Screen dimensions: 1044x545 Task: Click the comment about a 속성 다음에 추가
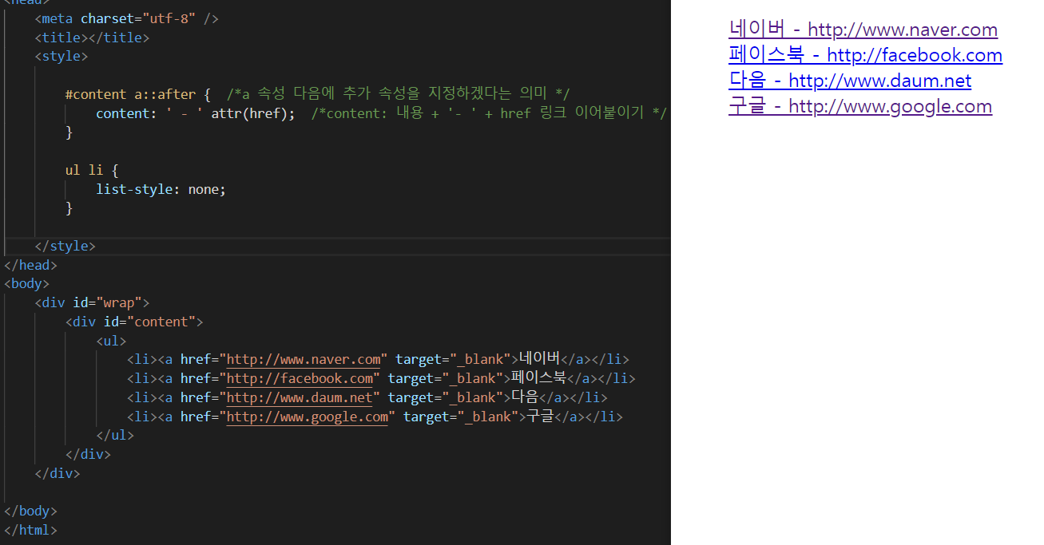[398, 94]
